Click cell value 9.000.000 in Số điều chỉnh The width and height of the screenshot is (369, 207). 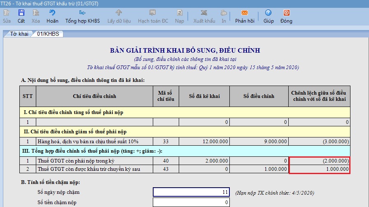tap(259, 142)
